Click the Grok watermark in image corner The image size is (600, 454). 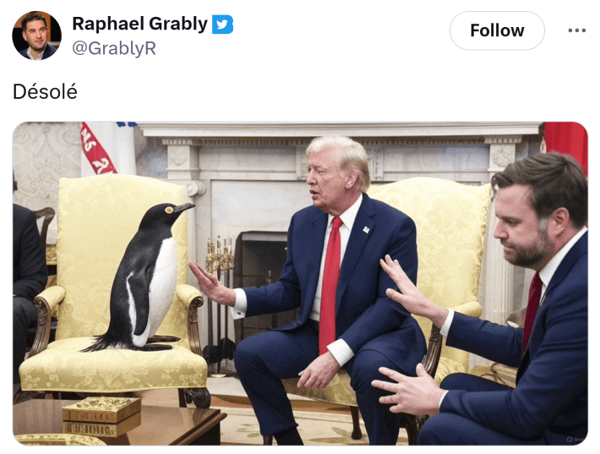[575, 439]
